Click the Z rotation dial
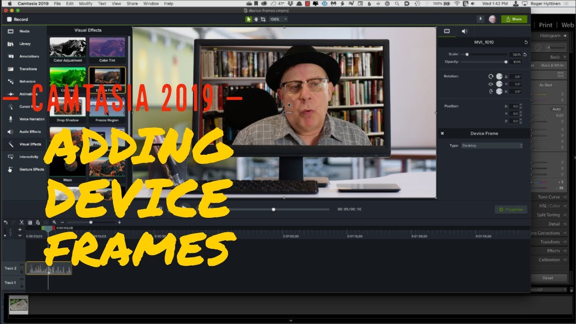This screenshot has width=576, height=324. [499, 76]
